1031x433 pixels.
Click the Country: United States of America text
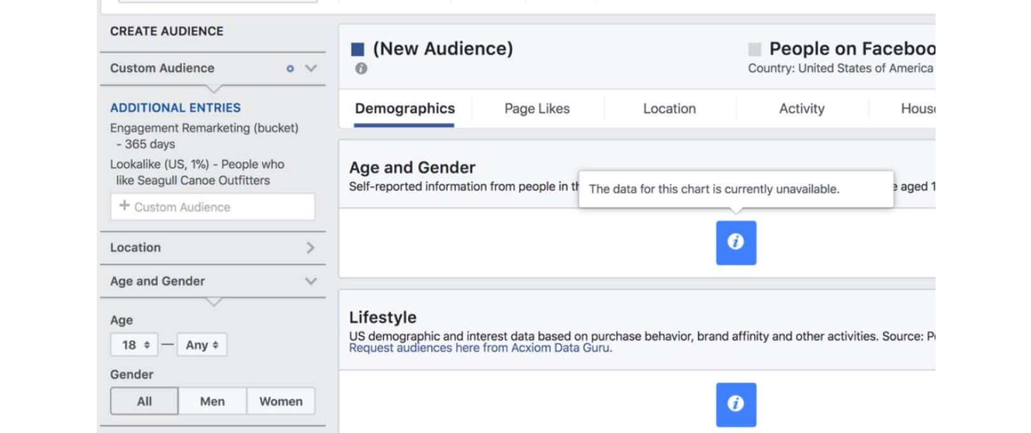840,68
